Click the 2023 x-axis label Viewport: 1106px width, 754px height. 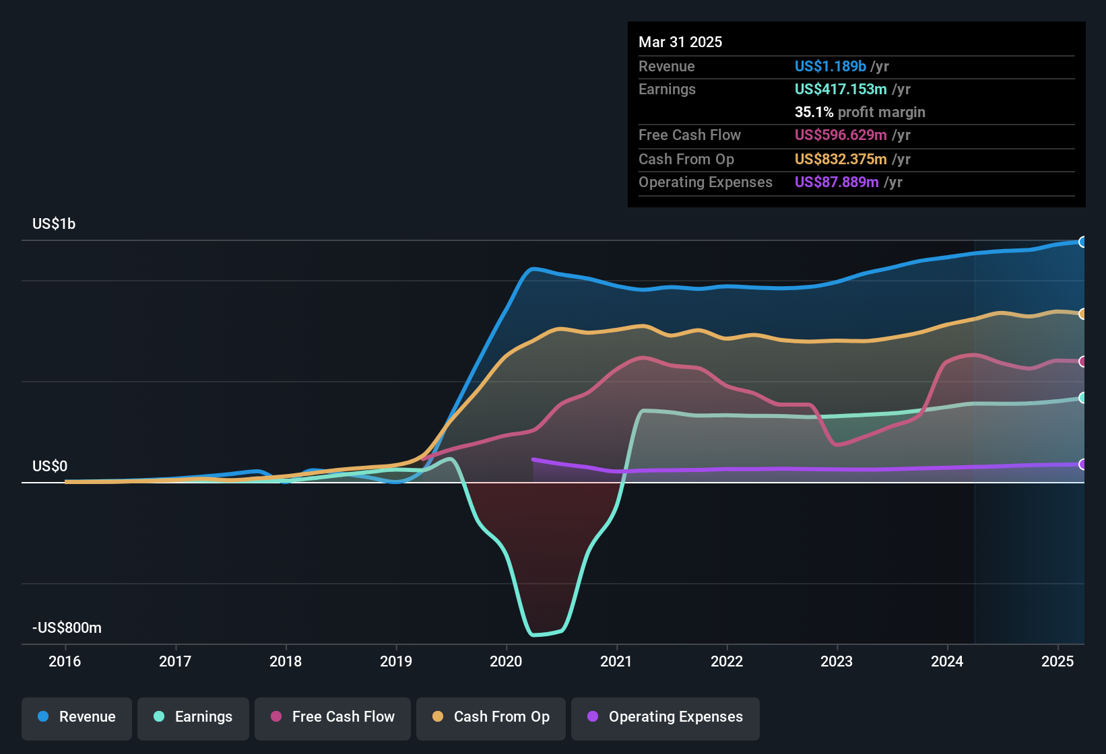[x=837, y=662]
